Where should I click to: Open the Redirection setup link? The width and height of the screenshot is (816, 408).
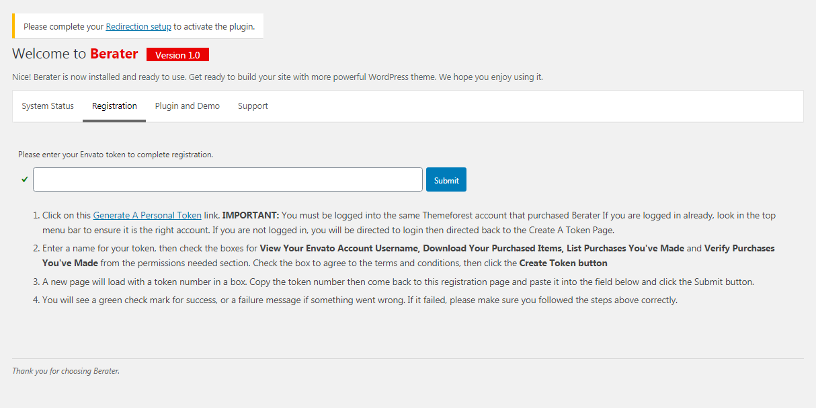(x=138, y=26)
